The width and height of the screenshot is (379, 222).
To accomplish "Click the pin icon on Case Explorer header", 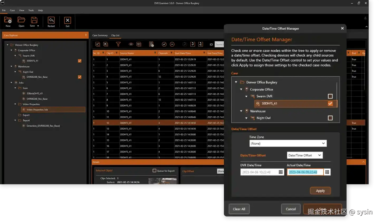I will pyautogui.click(x=86, y=35).
